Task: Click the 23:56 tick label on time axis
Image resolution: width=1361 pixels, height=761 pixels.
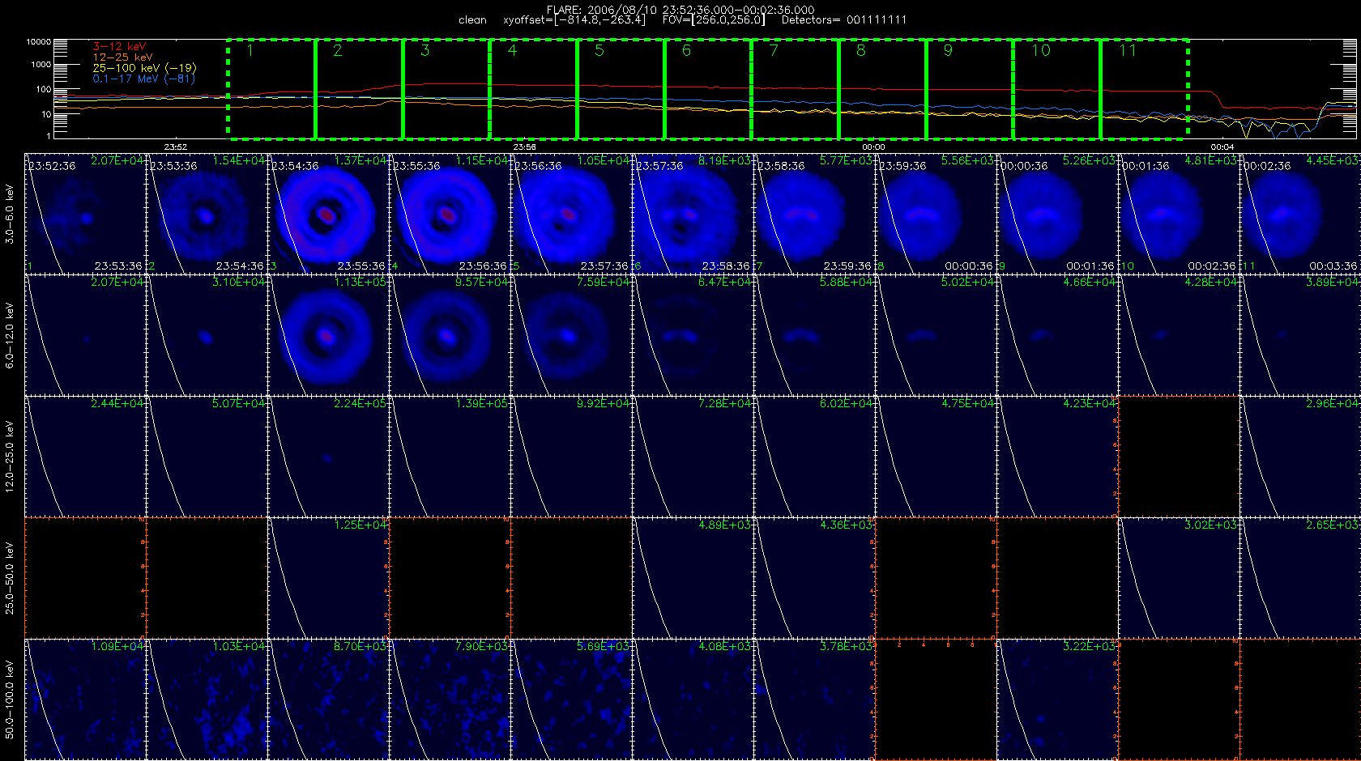Action: coord(524,147)
